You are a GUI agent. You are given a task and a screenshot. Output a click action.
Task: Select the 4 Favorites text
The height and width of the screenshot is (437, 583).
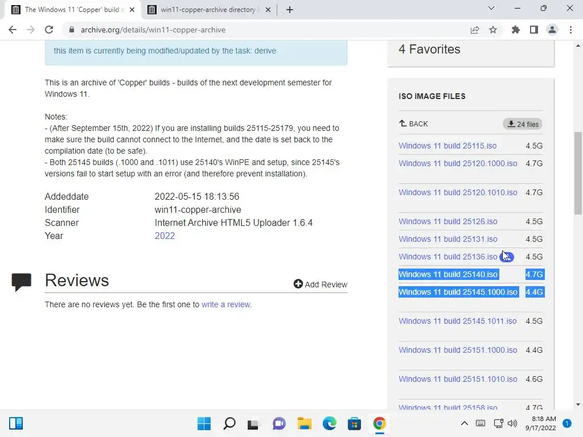[429, 49]
